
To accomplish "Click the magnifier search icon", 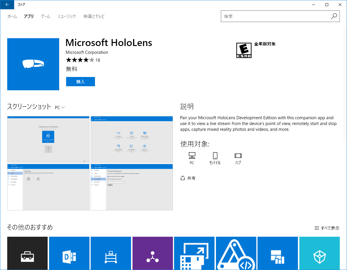I will click(x=334, y=16).
